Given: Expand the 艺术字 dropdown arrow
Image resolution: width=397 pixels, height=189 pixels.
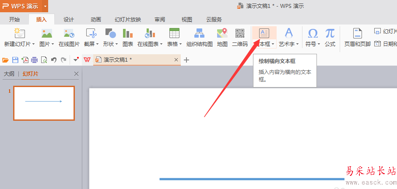Looking at the screenshot, I should tap(297, 44).
